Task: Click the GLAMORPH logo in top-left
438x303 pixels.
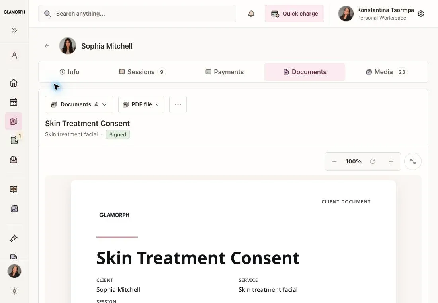Action: (x=14, y=12)
